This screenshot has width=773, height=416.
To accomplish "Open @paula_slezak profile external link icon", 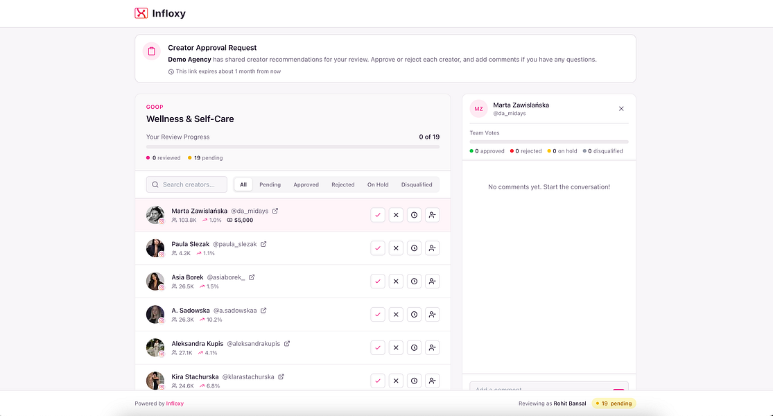I will click(x=263, y=244).
